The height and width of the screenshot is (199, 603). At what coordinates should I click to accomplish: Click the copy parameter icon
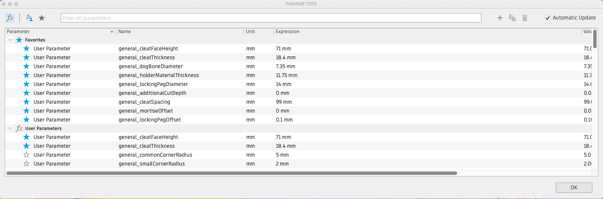(x=512, y=18)
